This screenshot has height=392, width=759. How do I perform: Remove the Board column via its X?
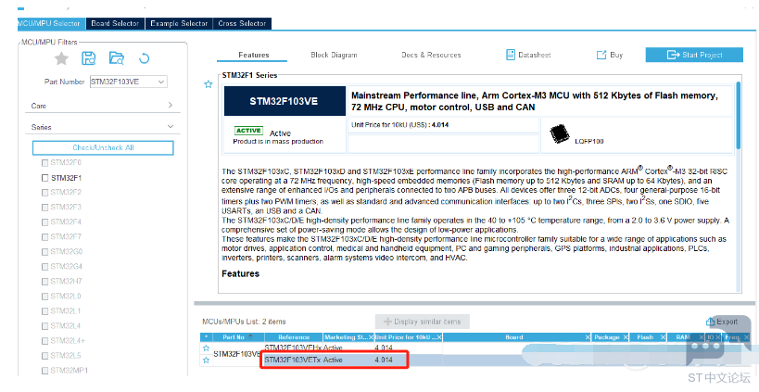(x=588, y=337)
